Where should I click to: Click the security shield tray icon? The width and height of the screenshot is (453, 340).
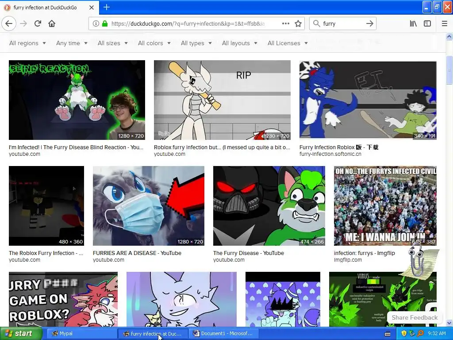point(404,333)
